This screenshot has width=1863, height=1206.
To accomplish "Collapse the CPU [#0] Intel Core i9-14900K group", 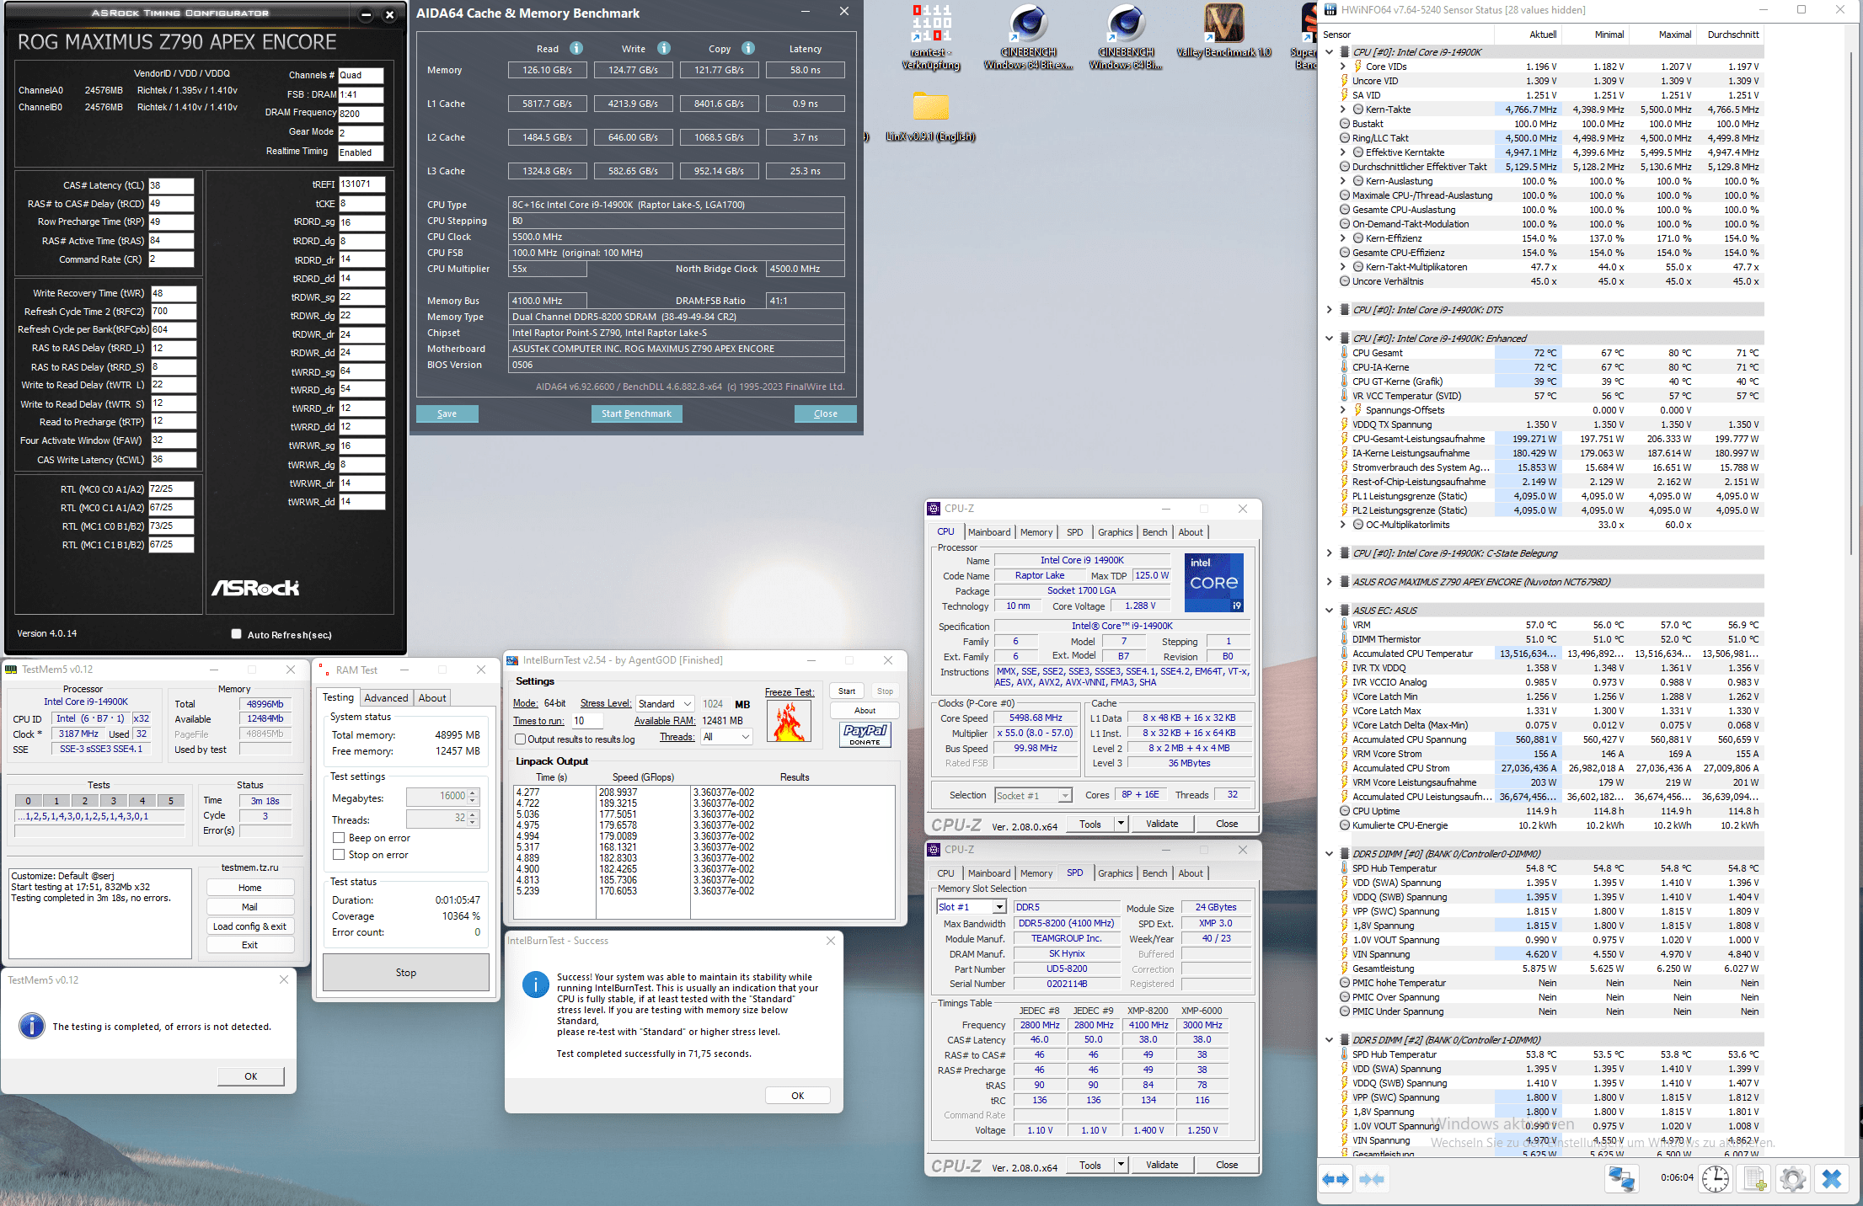I will coord(1329,52).
